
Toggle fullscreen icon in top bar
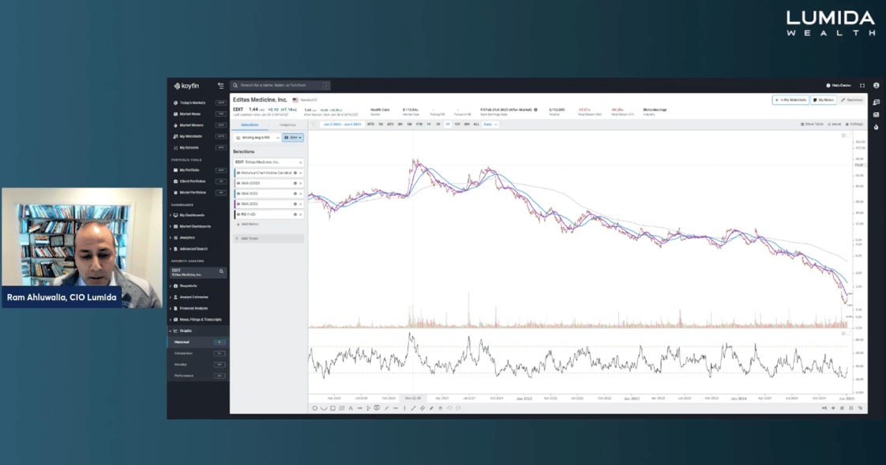(862, 86)
